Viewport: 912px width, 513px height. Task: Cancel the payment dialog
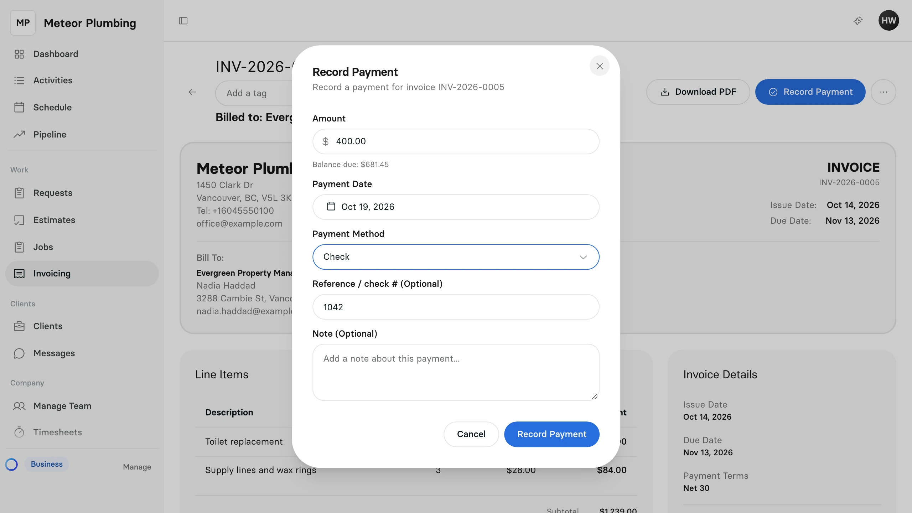[x=471, y=434]
